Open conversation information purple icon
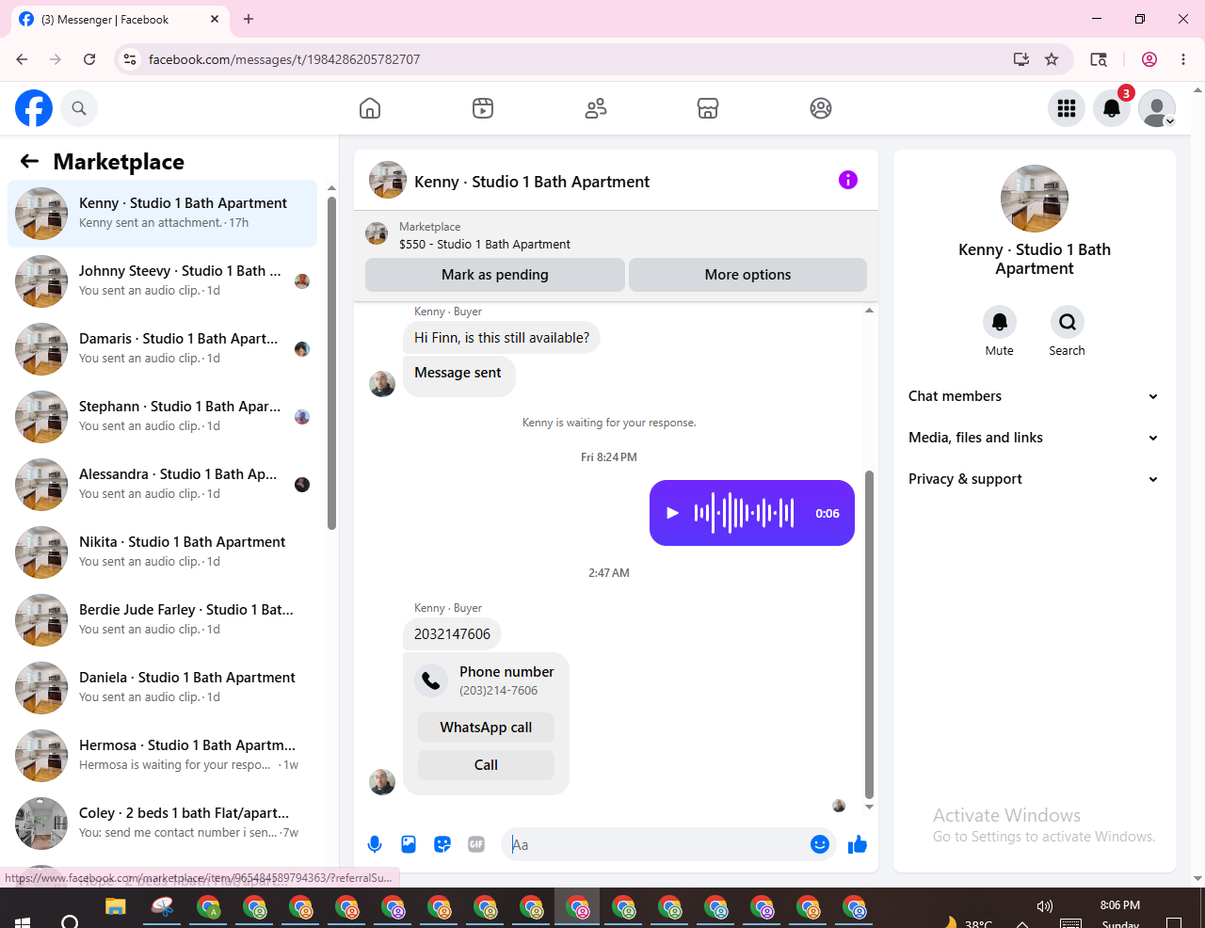This screenshot has width=1205, height=928. [848, 180]
